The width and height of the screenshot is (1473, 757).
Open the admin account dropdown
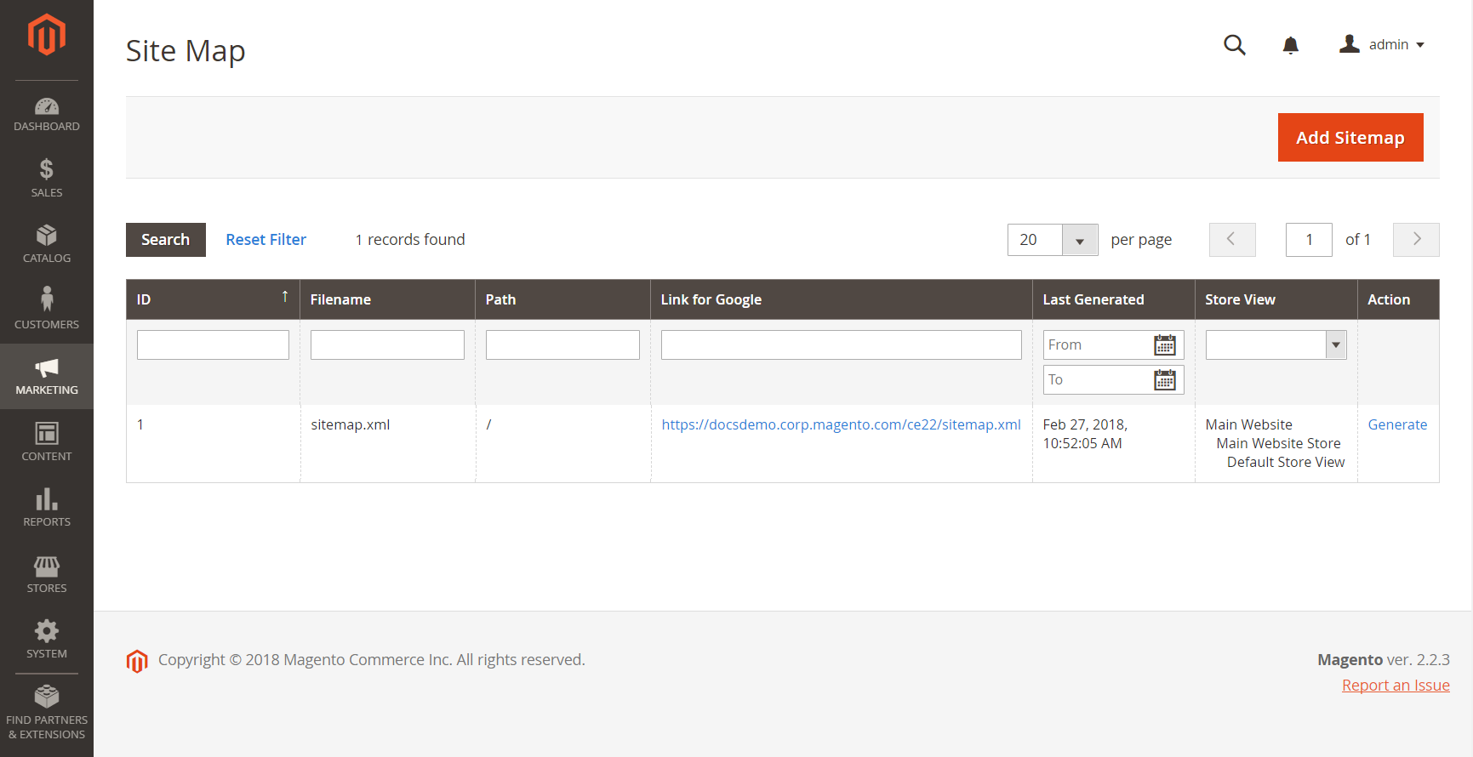1382,44
